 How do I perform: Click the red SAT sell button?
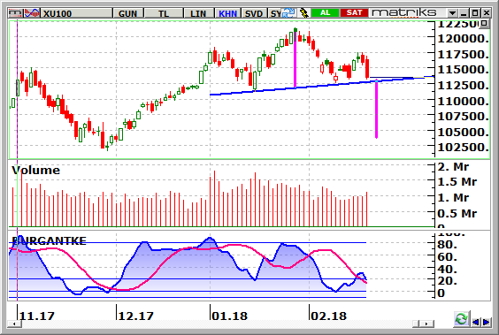354,12
